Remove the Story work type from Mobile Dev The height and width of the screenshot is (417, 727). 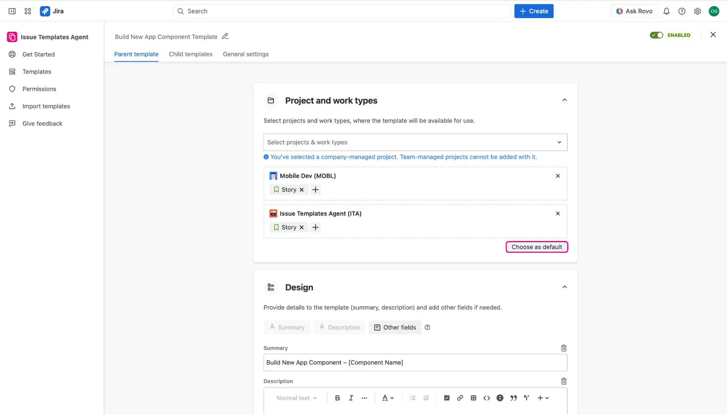pyautogui.click(x=301, y=190)
